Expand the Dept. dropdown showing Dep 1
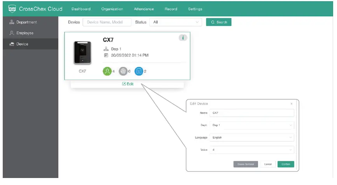The height and width of the screenshot is (185, 337). pos(251,125)
